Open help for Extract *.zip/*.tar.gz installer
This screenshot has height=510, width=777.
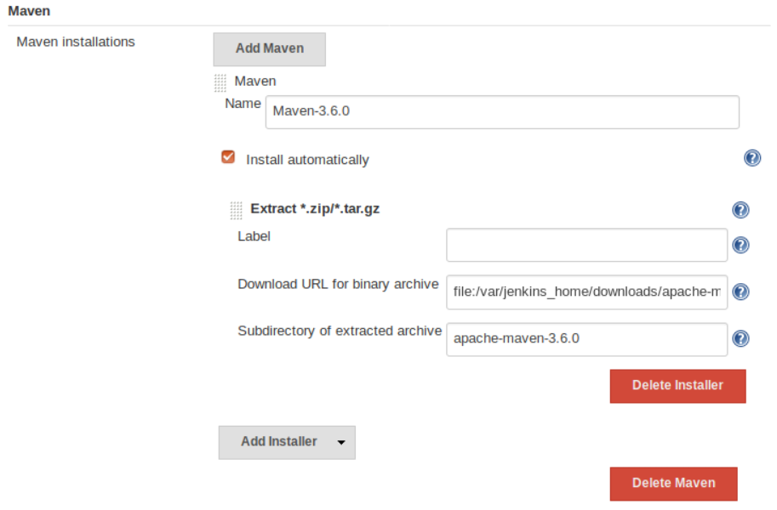pyautogui.click(x=740, y=210)
